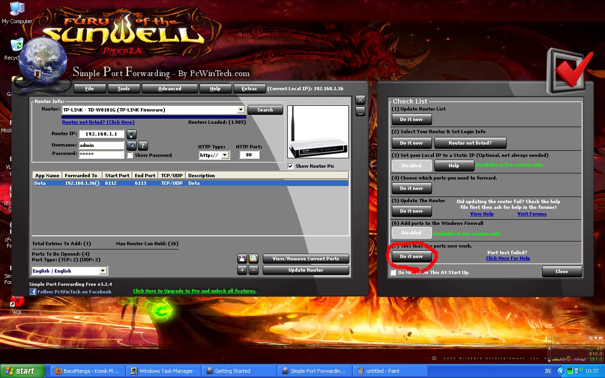Click the Description column header
The image size is (605, 378).
(267, 175)
